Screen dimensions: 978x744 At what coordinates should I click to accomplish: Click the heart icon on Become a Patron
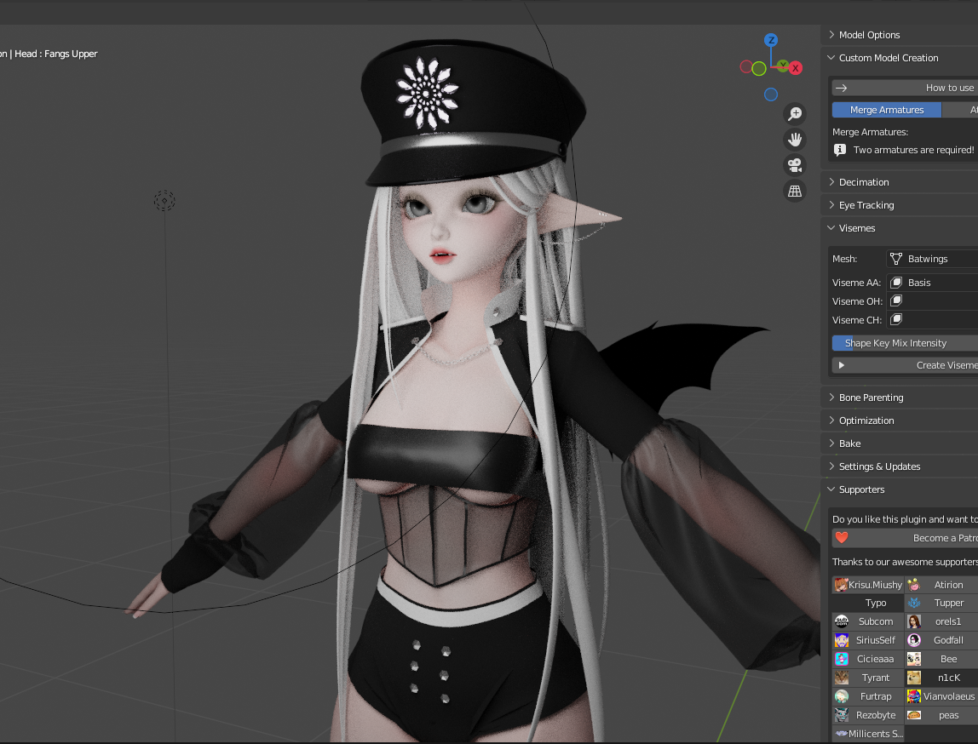(x=842, y=538)
